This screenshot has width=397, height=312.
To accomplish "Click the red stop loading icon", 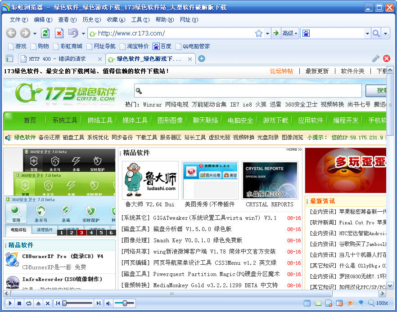I will click(59, 33).
